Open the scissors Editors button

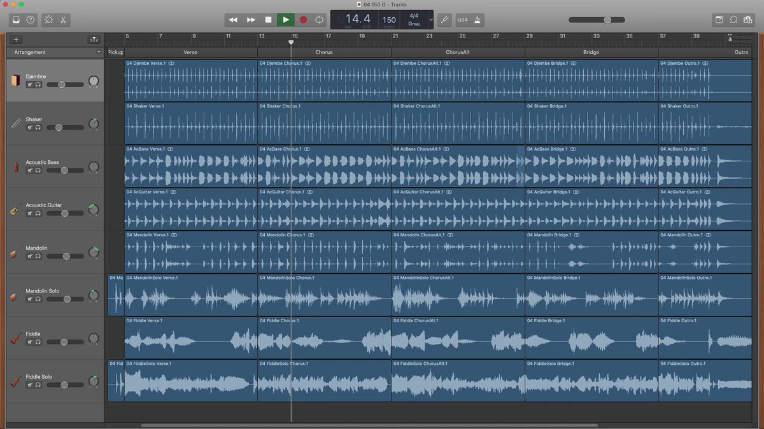(64, 20)
